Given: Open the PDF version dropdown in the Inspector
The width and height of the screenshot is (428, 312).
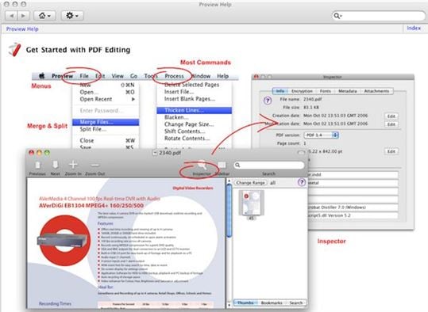Looking at the screenshot, I should [322, 135].
